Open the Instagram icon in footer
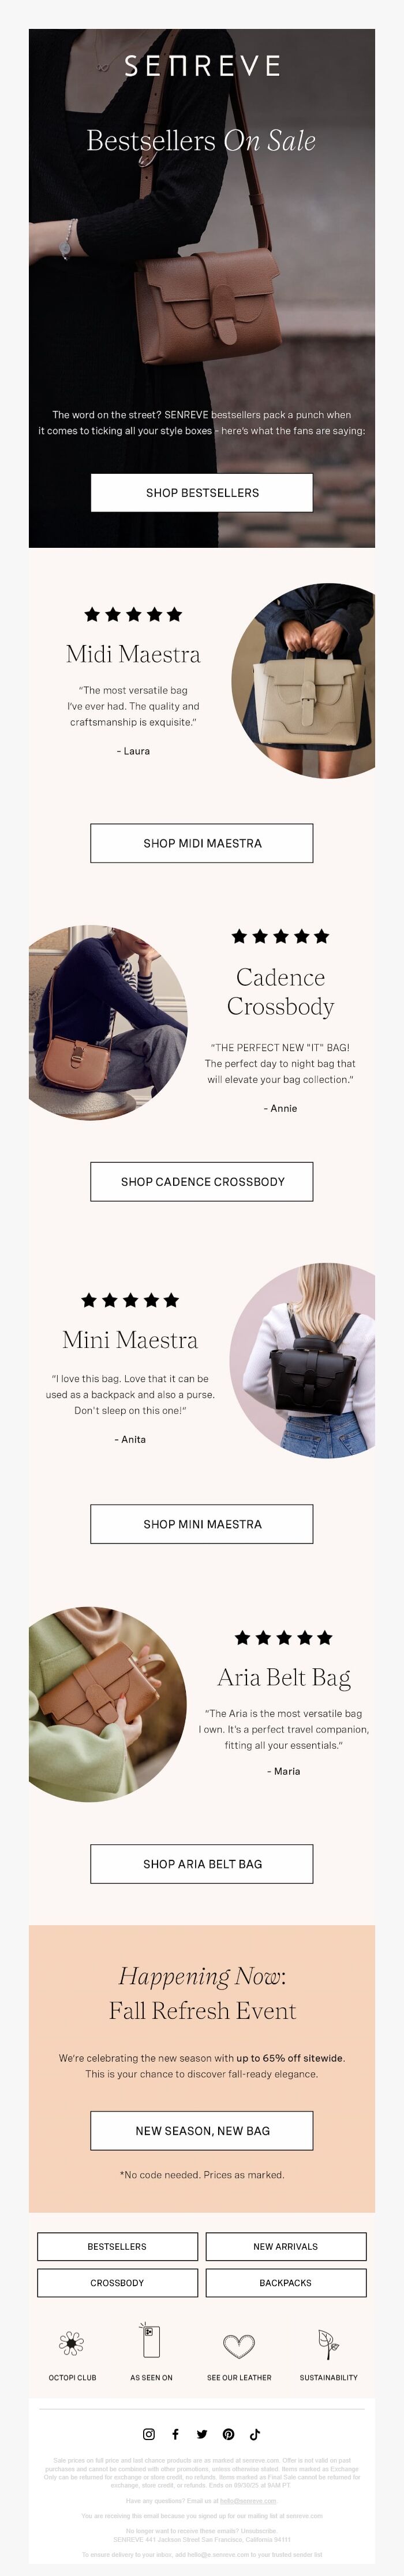Image resolution: width=404 pixels, height=2576 pixels. (x=149, y=2434)
